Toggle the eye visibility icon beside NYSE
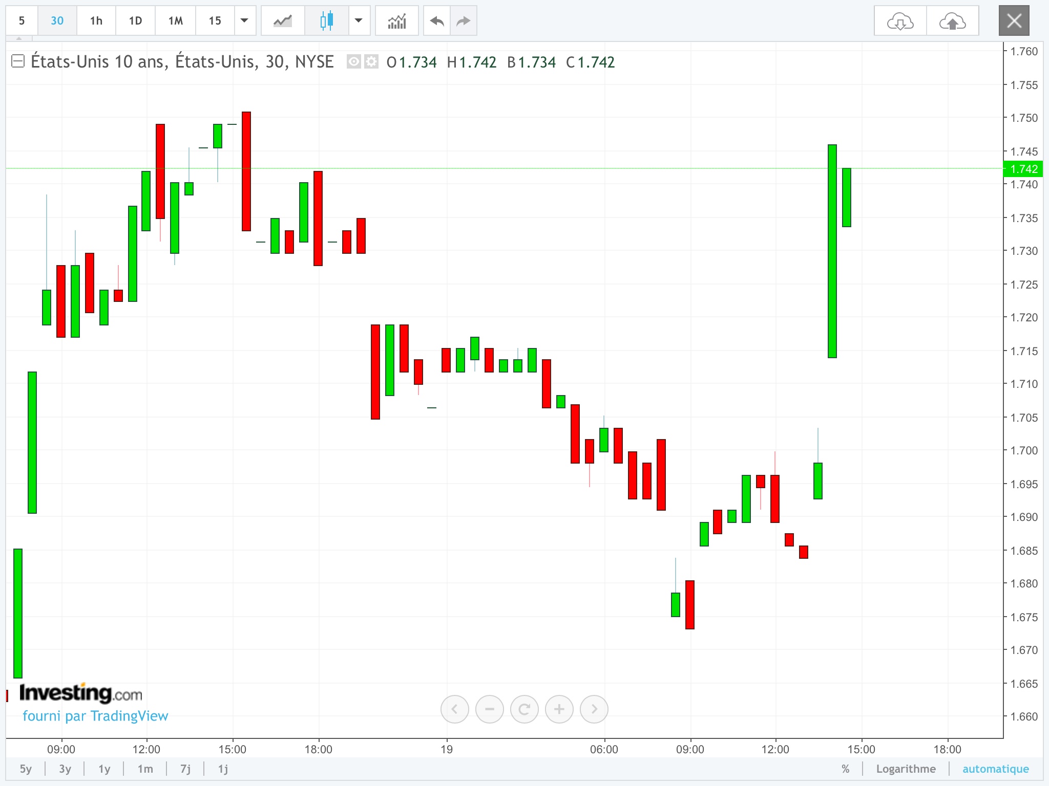Viewport: 1049px width, 786px height. point(353,62)
